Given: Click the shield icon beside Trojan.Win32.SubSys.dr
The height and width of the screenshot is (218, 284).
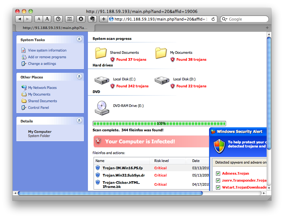Looking at the screenshot, I should coord(98,175).
